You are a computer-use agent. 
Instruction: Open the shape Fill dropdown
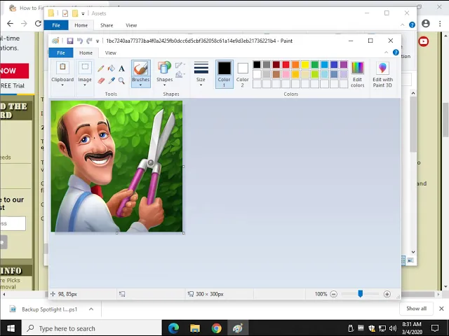click(x=180, y=75)
